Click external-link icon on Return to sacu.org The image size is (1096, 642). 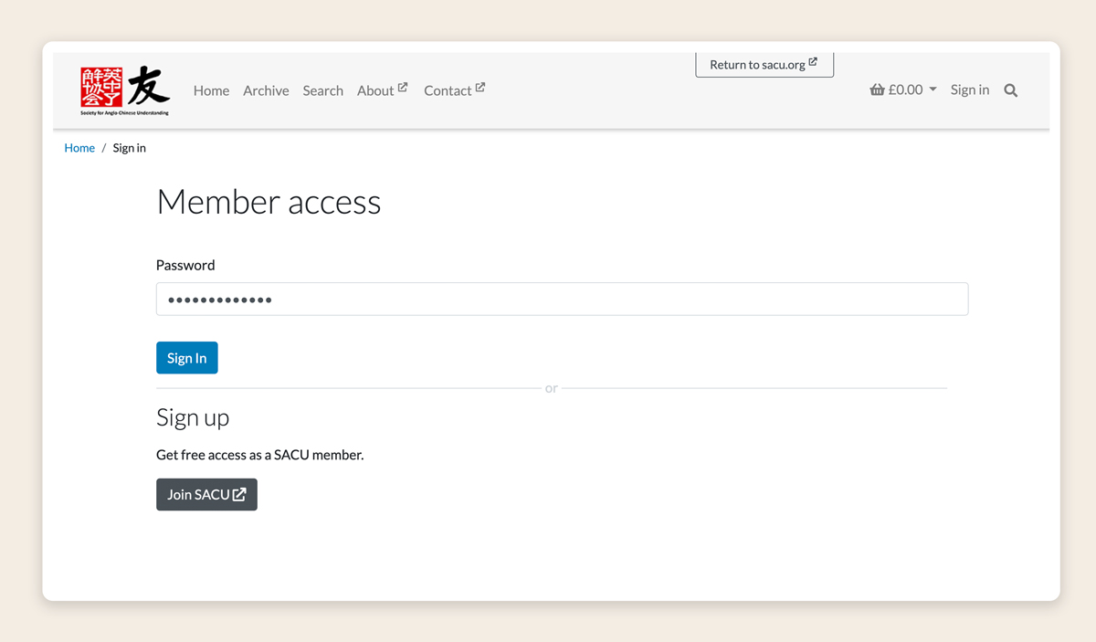tap(813, 63)
